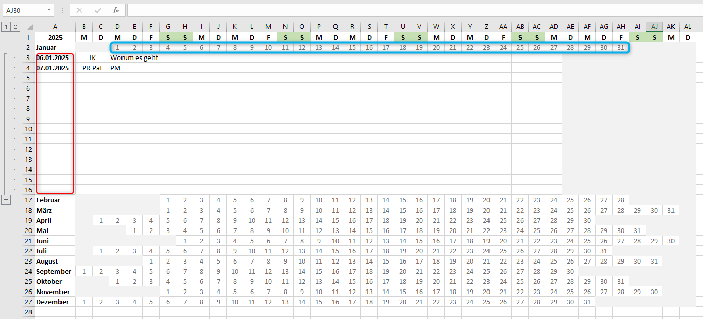Click the Insert Function fx icon

click(116, 10)
